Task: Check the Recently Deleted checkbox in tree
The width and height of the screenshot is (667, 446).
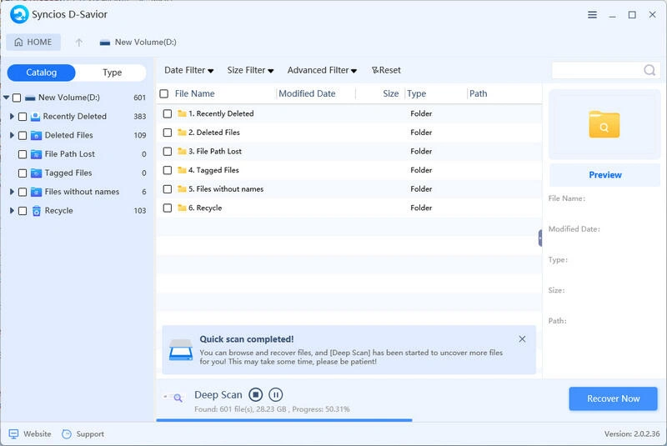Action: pos(23,117)
